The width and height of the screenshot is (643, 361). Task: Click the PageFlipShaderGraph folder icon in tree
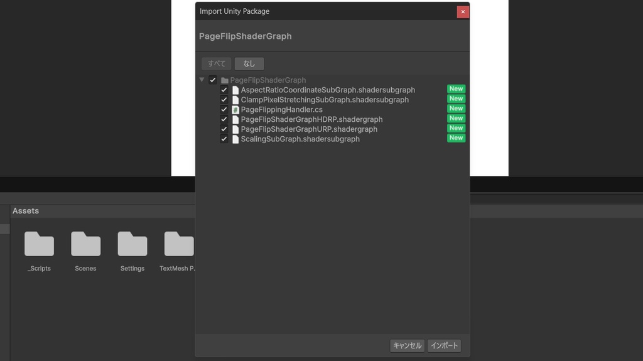tap(225, 80)
